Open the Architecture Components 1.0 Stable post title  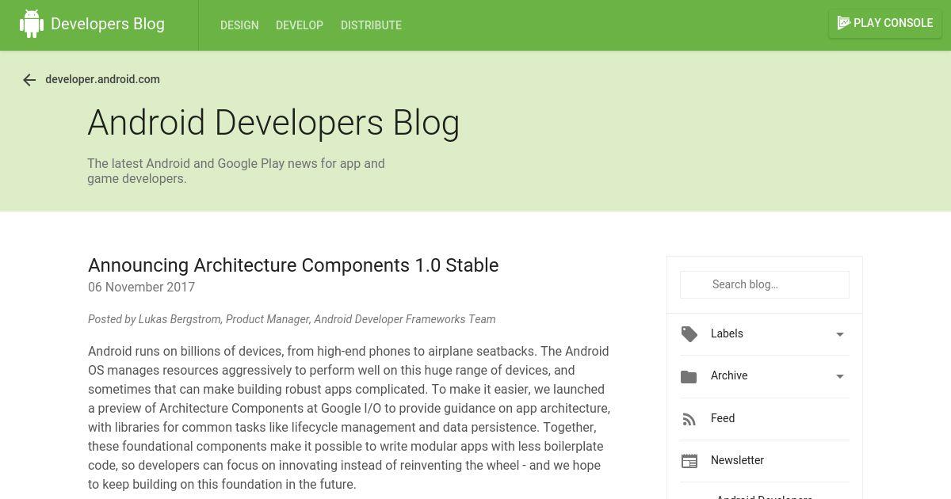point(293,265)
